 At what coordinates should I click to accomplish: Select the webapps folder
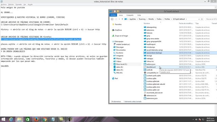click(150, 59)
